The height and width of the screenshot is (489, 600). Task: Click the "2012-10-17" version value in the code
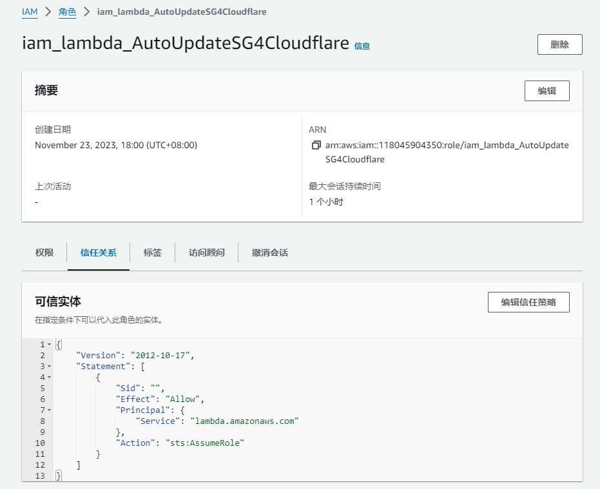click(162, 355)
